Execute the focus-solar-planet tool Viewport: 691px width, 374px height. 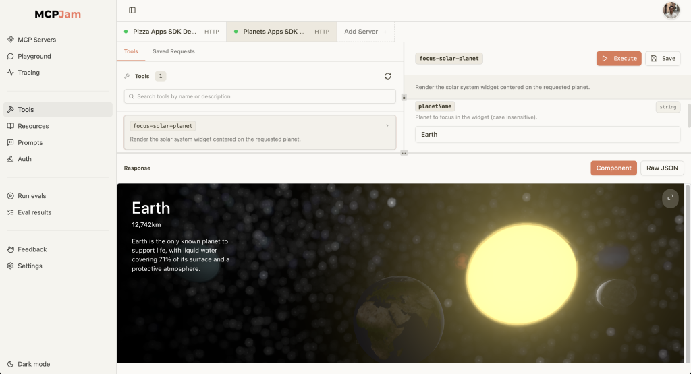click(619, 59)
